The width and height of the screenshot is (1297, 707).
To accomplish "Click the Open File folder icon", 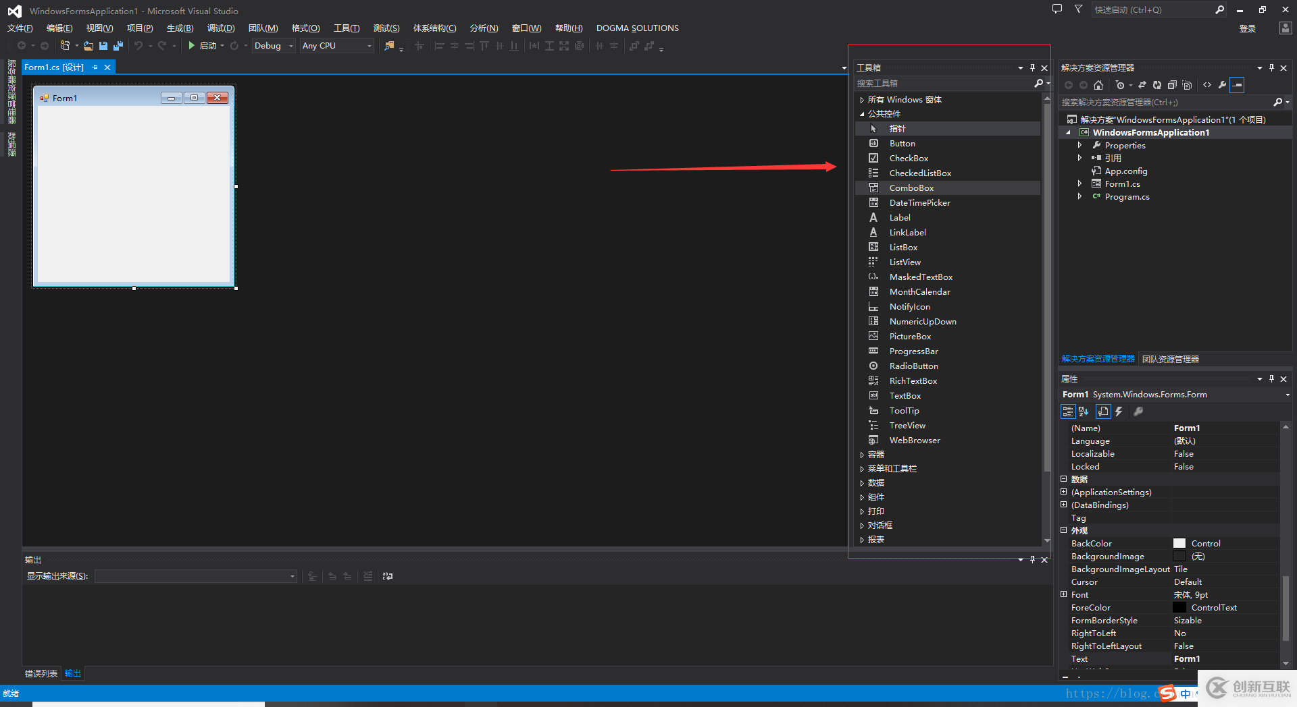I will [x=88, y=46].
